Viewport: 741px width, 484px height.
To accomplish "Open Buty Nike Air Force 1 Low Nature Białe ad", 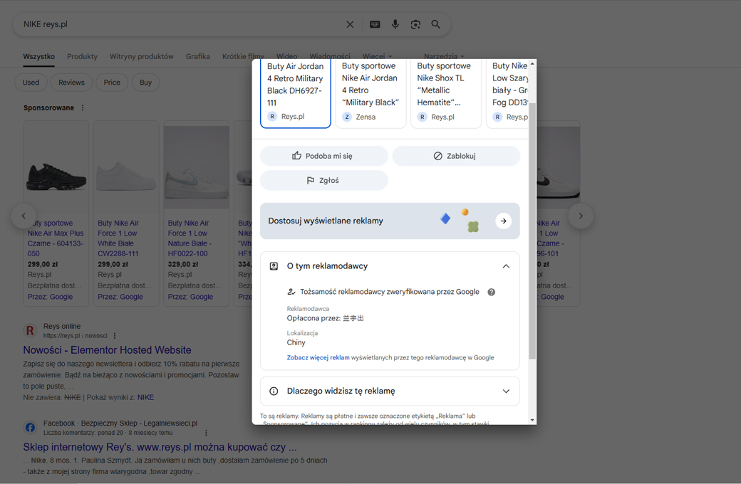I will pyautogui.click(x=190, y=238).
